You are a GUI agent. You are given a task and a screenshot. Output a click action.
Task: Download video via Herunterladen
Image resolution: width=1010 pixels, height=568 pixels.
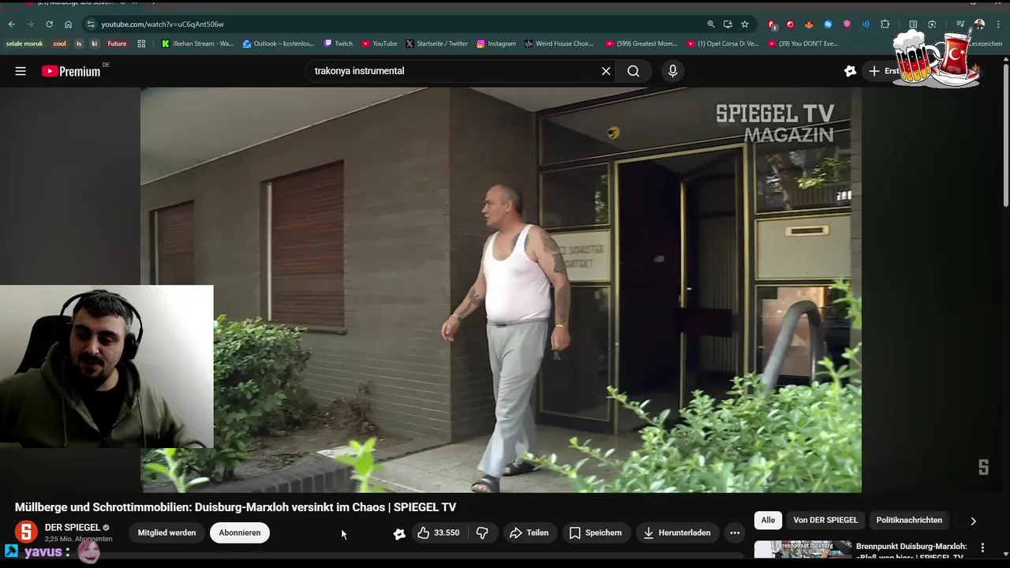tap(676, 532)
